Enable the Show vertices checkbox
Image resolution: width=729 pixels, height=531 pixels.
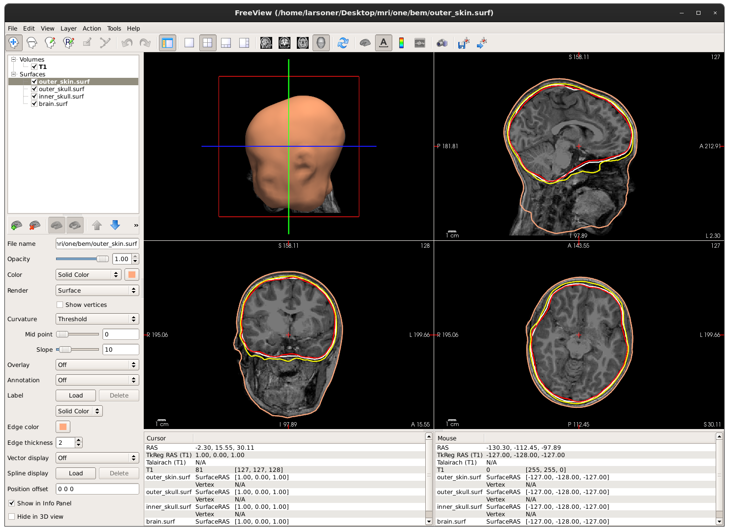60,305
